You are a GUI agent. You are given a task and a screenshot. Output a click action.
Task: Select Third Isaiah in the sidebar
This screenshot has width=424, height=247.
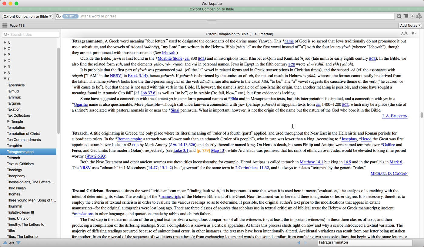pos(16,188)
